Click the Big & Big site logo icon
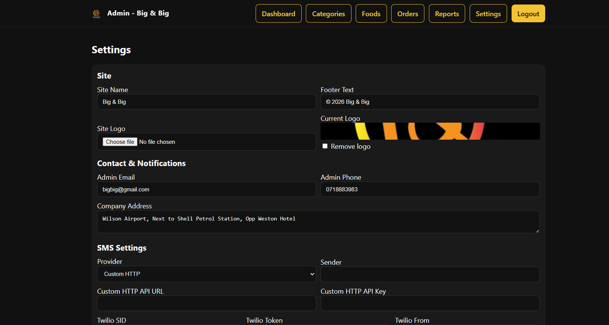Screen dimensions: 609x325 pyautogui.click(x=97, y=14)
